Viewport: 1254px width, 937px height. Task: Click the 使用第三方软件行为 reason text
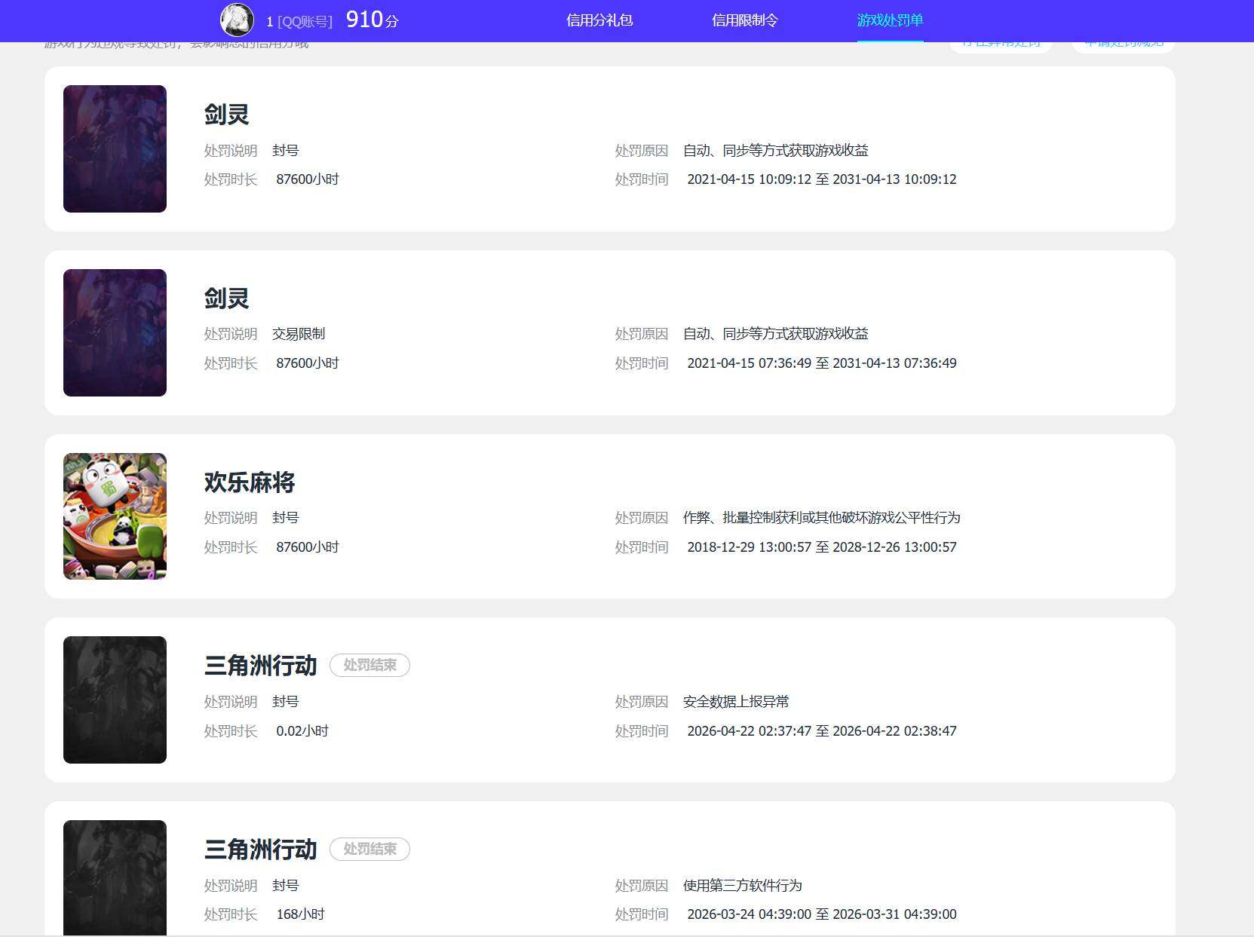click(x=743, y=886)
